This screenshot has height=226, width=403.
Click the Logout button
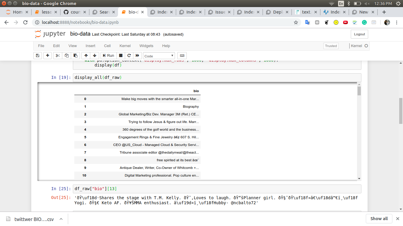pyautogui.click(x=359, y=34)
